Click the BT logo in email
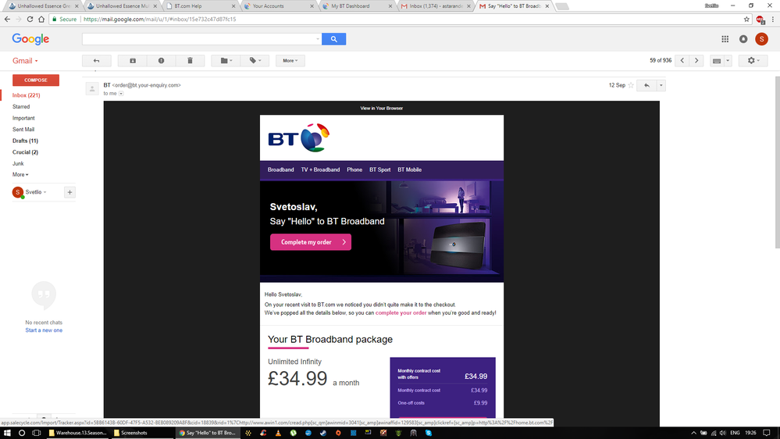 (299, 138)
